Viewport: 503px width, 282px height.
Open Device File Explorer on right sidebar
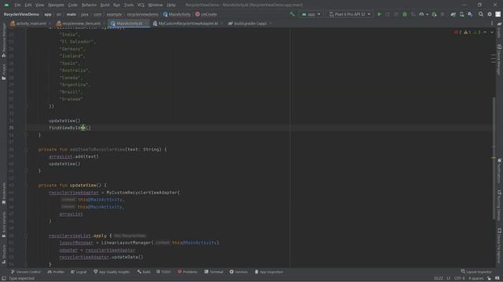[499, 245]
